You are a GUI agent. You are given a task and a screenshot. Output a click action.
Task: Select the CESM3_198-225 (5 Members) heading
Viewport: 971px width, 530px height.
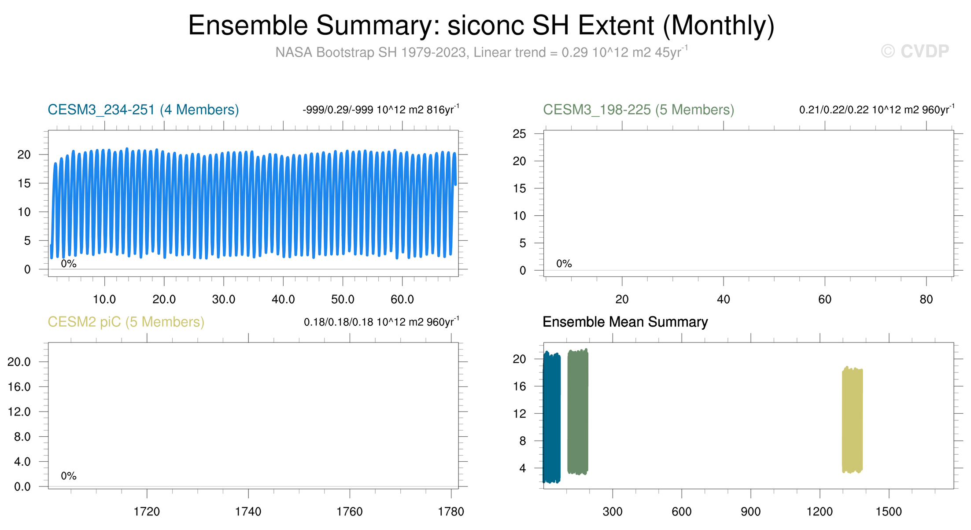pyautogui.click(x=638, y=110)
